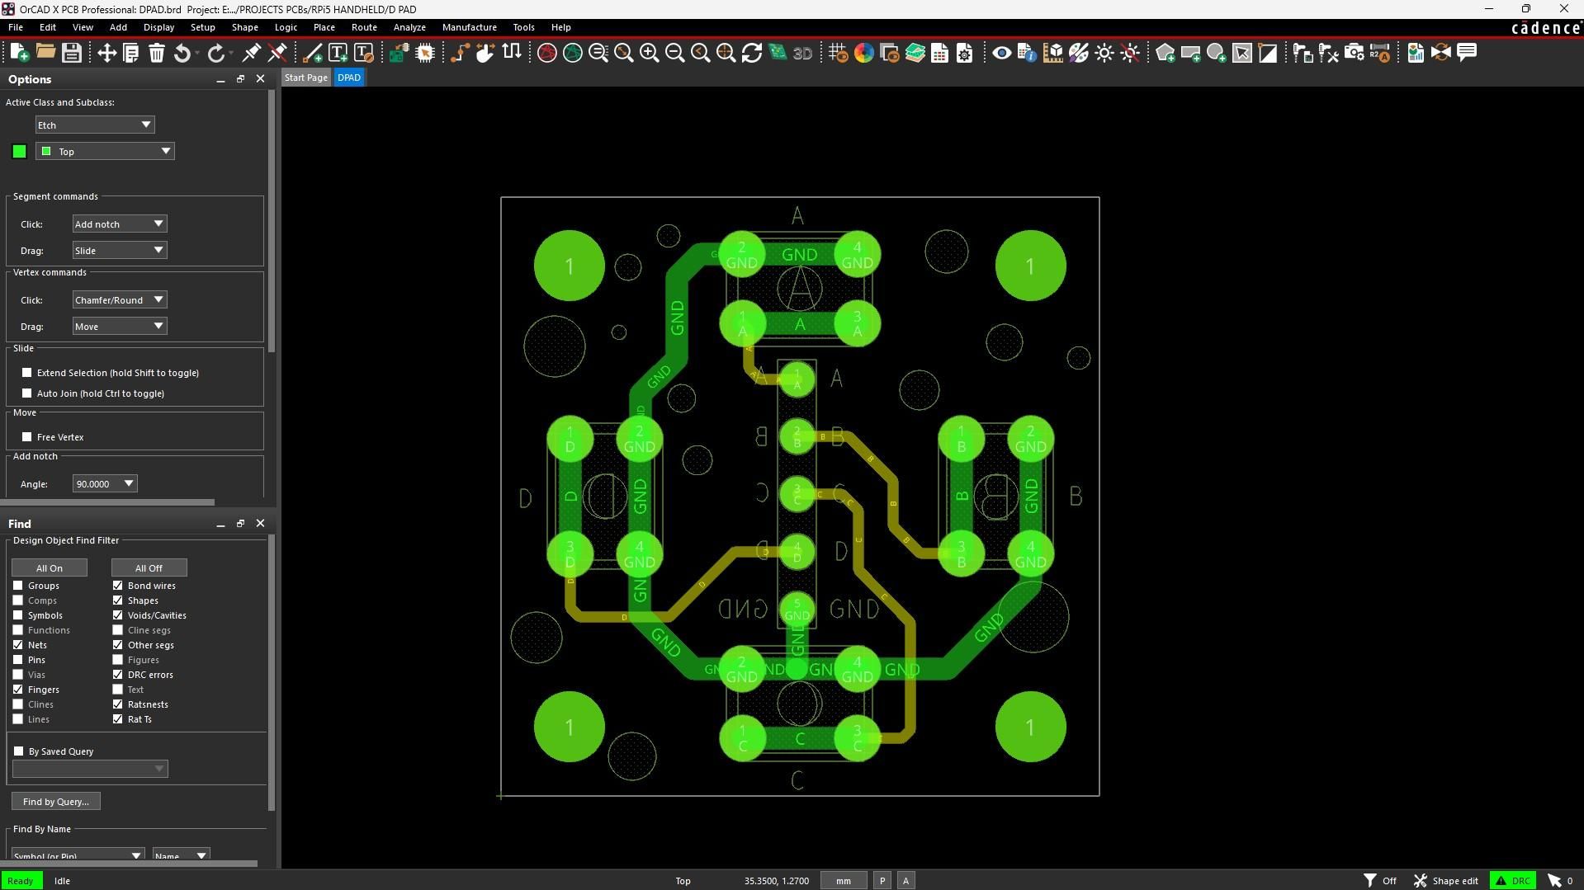Check the Groups filter checkbox
The height and width of the screenshot is (890, 1584).
18,586
